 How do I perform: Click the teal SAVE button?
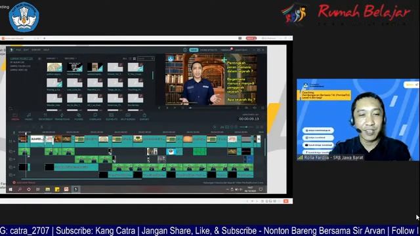[194, 50]
